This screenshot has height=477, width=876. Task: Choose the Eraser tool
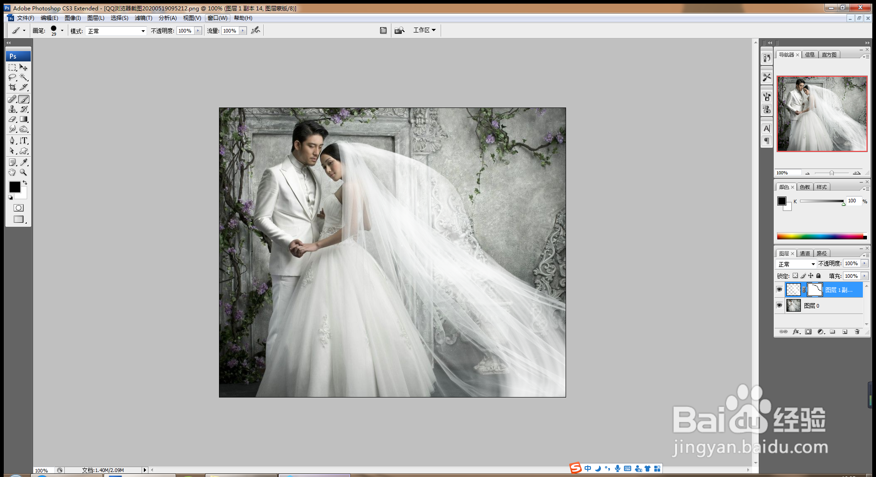coord(12,119)
